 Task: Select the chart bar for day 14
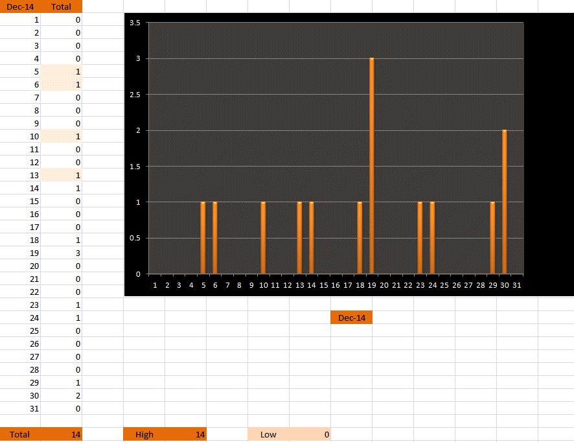click(x=312, y=238)
